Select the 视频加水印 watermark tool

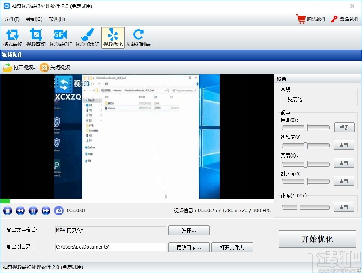click(87, 38)
